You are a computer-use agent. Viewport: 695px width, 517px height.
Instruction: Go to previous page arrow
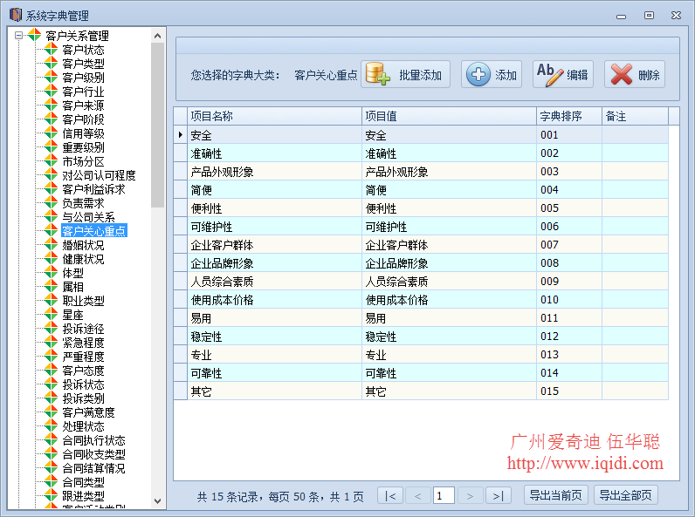click(x=417, y=496)
